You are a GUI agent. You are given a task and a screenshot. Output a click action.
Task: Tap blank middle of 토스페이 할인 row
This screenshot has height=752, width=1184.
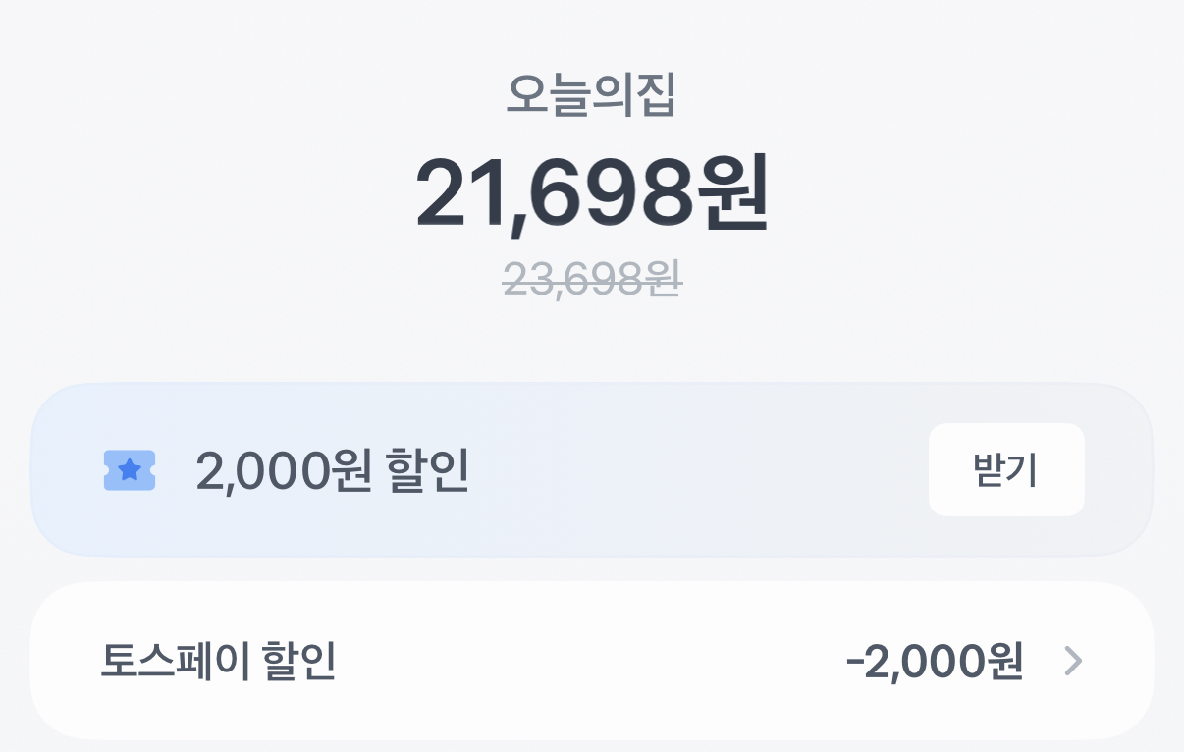coord(589,662)
